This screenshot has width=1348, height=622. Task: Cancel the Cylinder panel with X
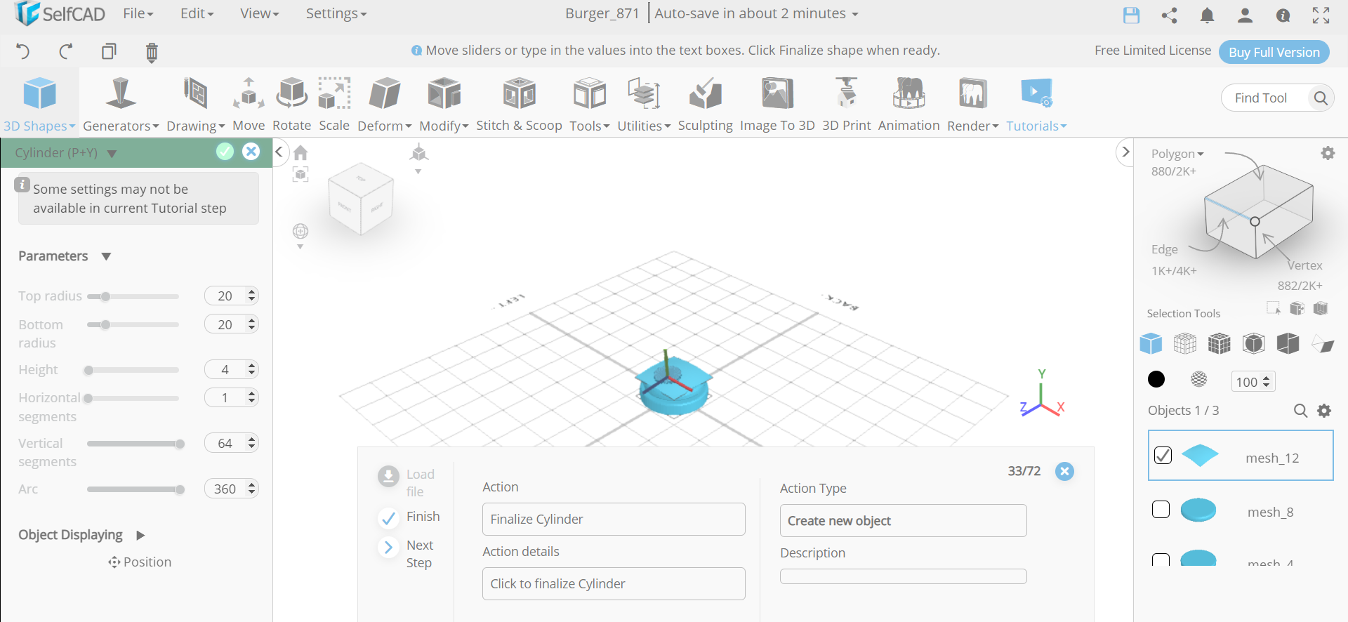pos(251,152)
